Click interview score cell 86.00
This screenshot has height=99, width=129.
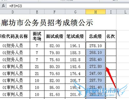pos(55,87)
